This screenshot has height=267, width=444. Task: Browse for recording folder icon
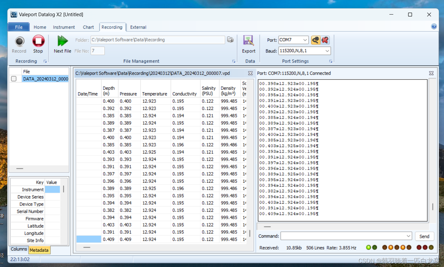click(230, 39)
